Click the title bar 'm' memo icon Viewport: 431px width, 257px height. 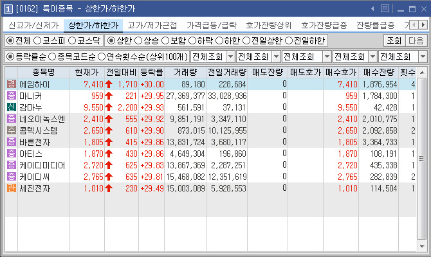pyautogui.click(x=385, y=9)
